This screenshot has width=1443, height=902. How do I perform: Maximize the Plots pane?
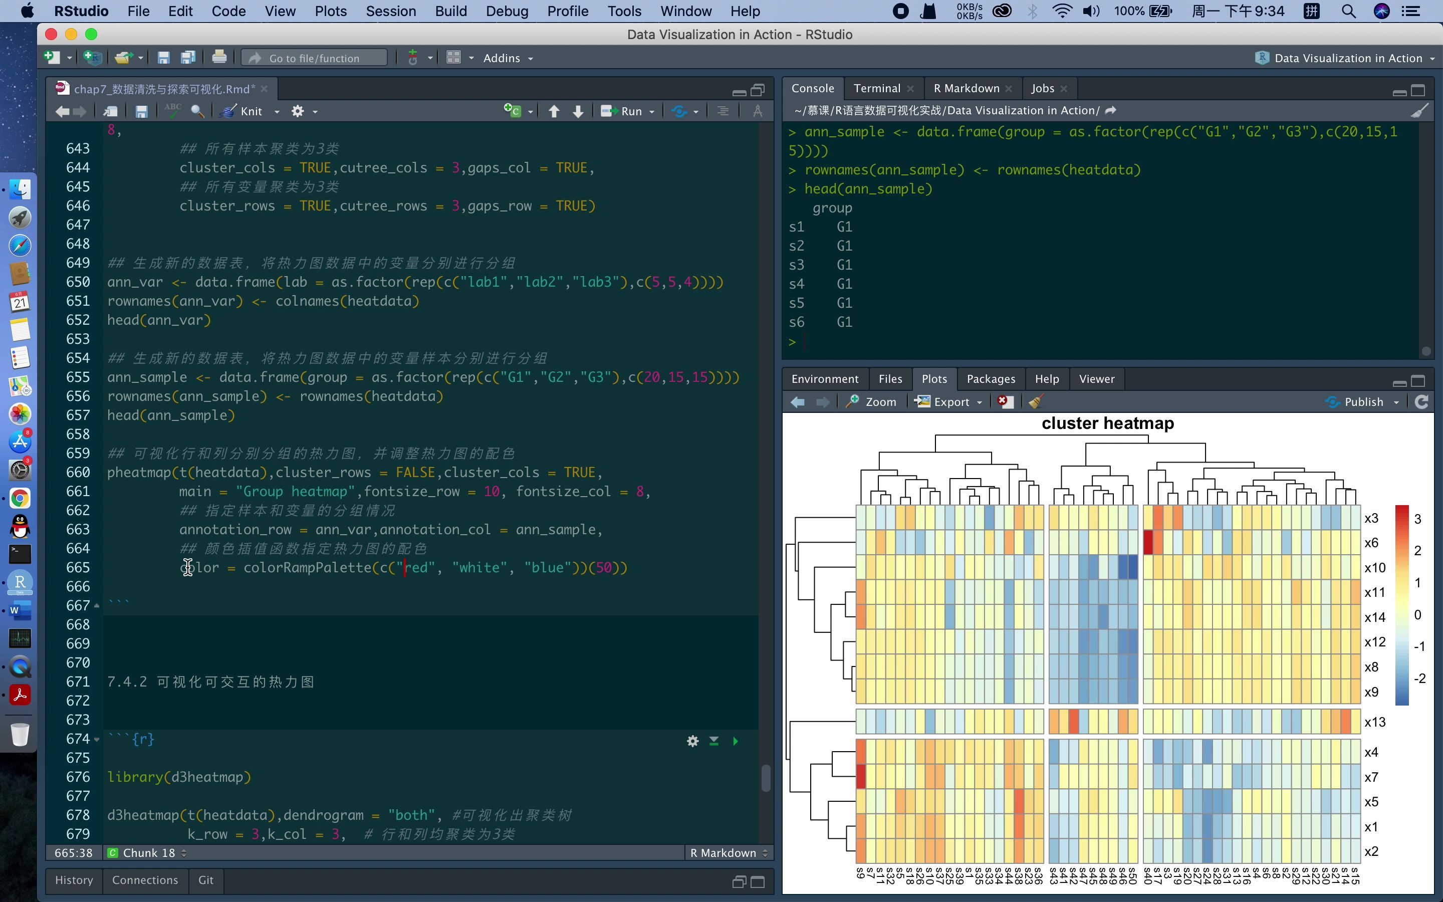(x=1418, y=381)
